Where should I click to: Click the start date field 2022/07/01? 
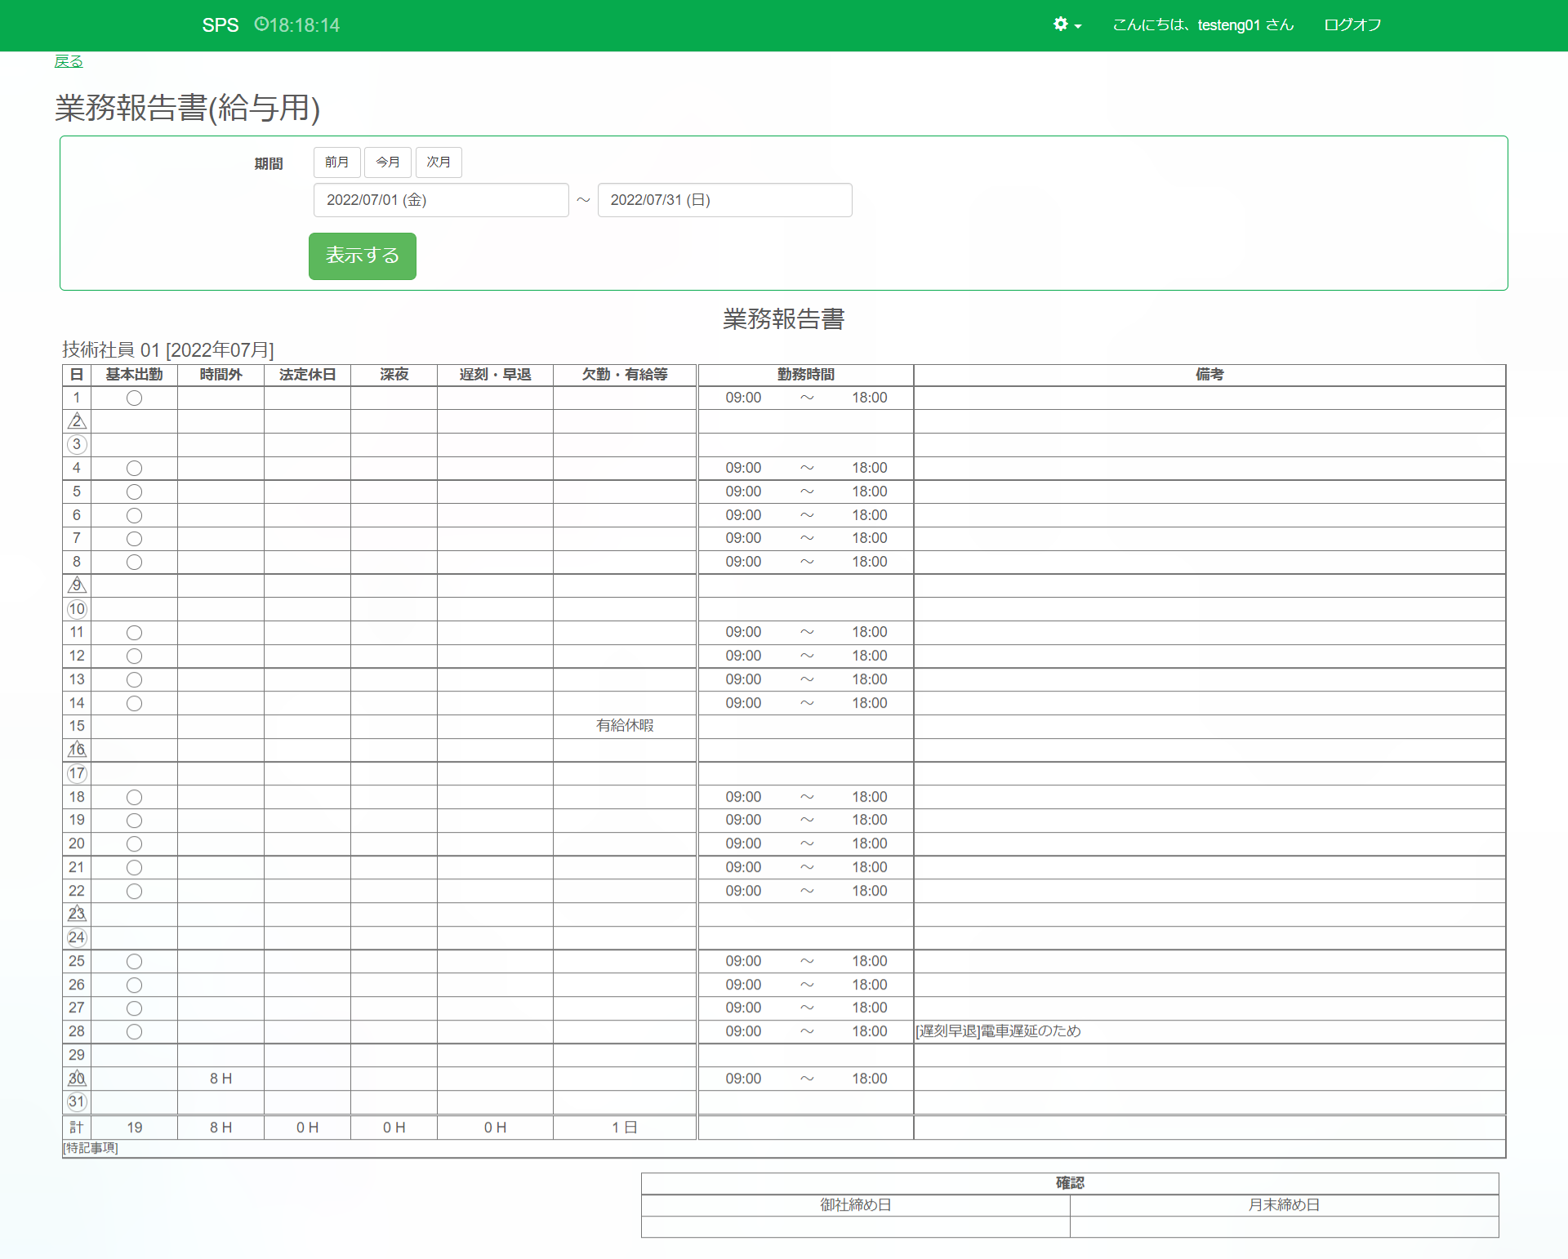pyautogui.click(x=440, y=200)
